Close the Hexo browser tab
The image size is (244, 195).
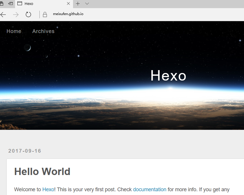[x=68, y=3]
